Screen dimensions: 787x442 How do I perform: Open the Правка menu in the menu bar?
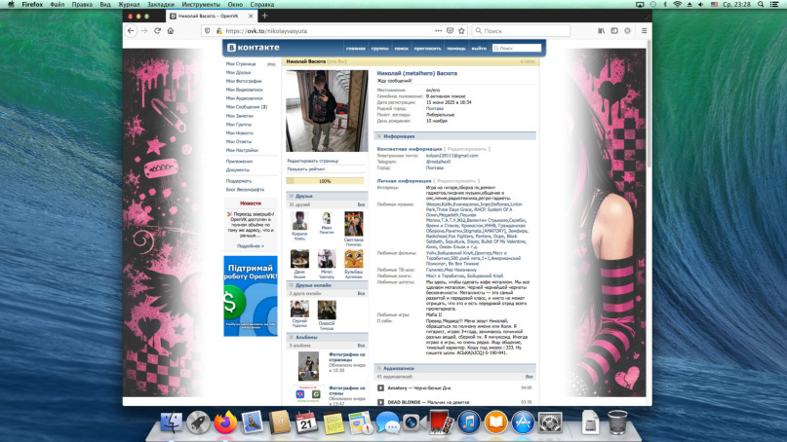click(82, 4)
